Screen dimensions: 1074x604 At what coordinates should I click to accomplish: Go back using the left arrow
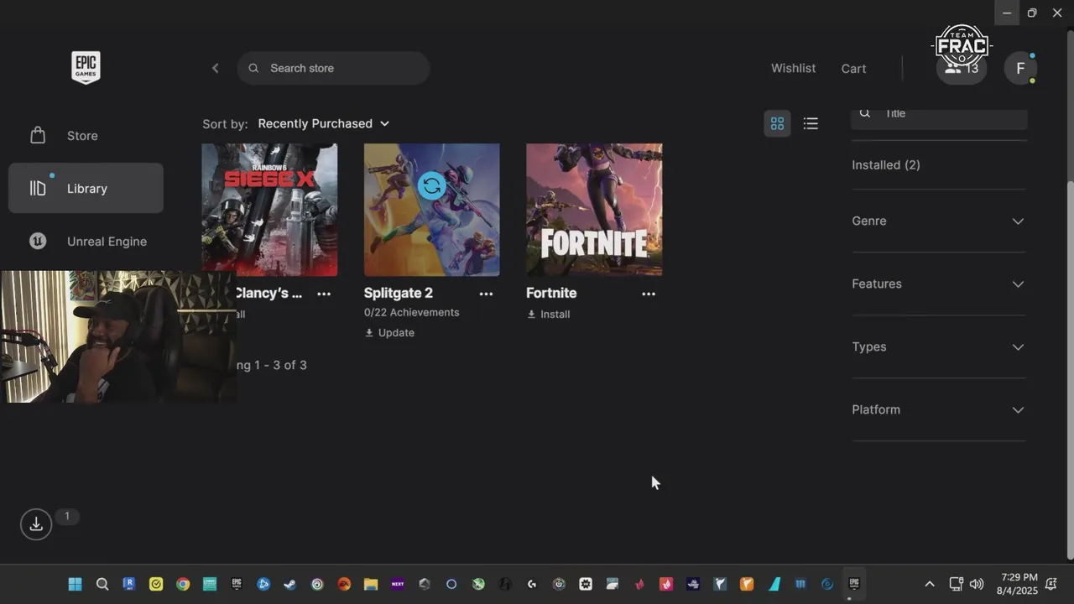pyautogui.click(x=215, y=68)
